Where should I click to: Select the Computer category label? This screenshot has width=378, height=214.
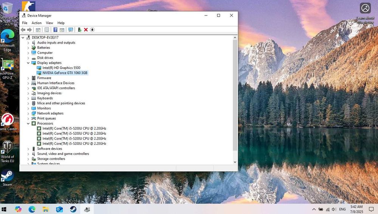point(45,53)
